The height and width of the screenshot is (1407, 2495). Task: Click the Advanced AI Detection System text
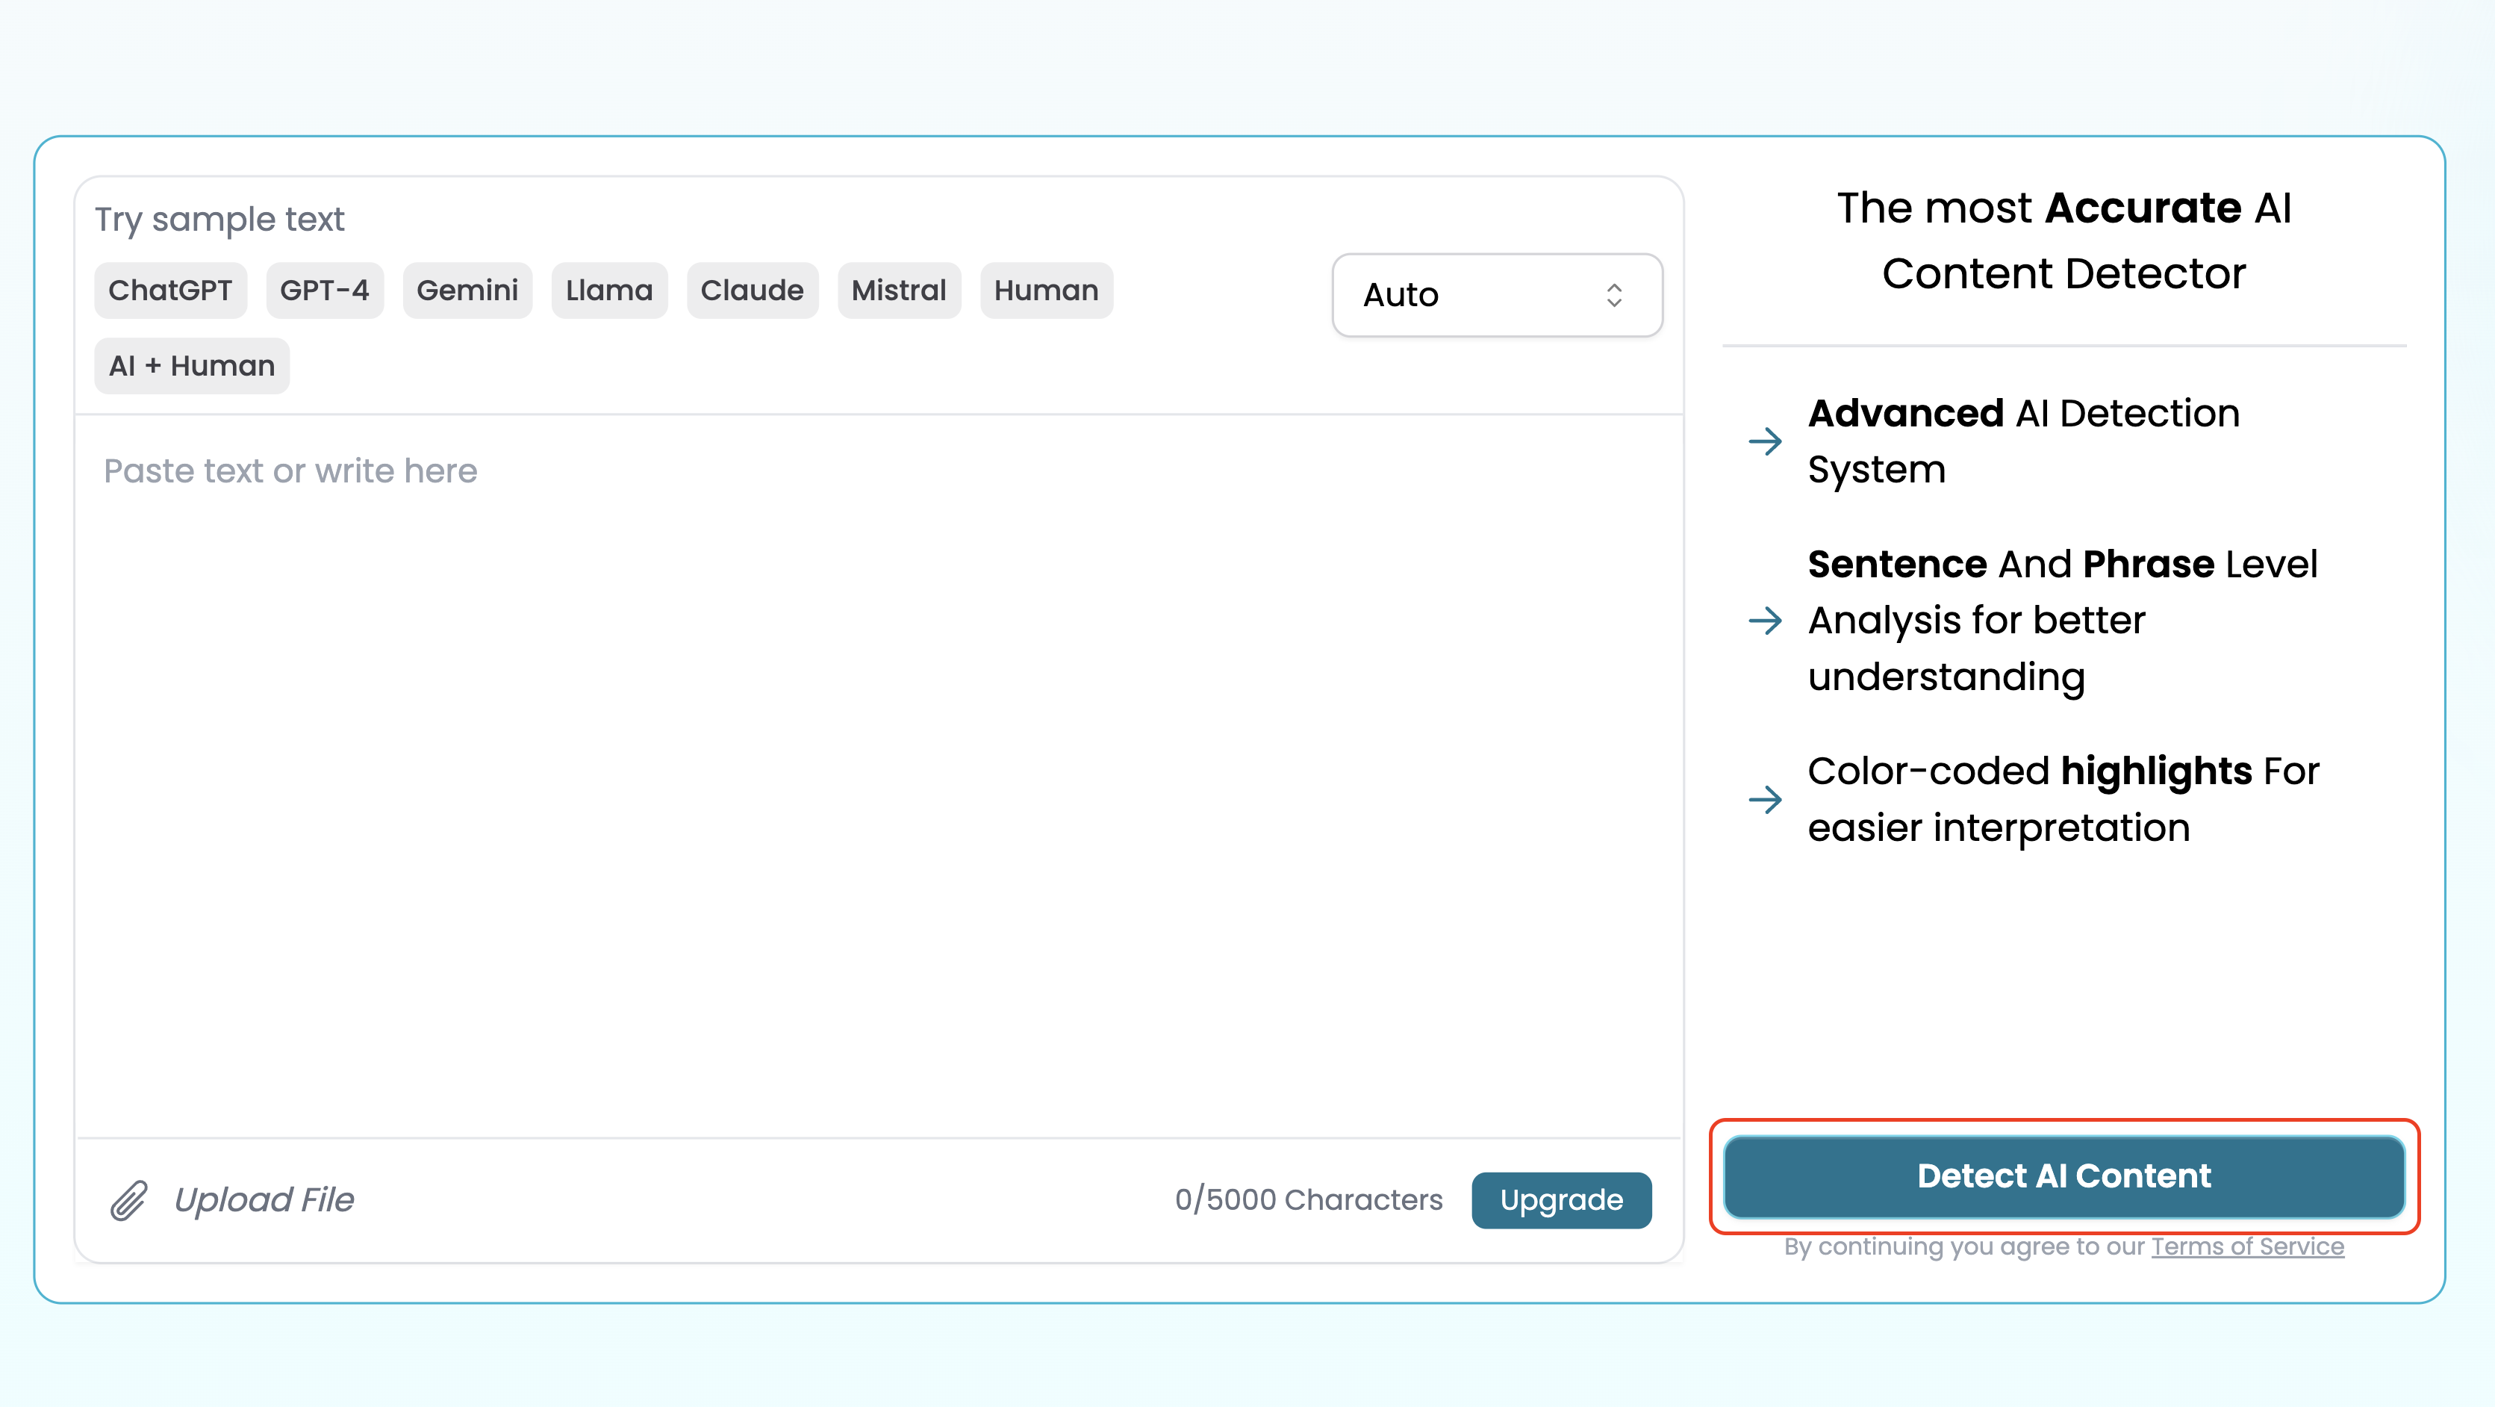2023,441
